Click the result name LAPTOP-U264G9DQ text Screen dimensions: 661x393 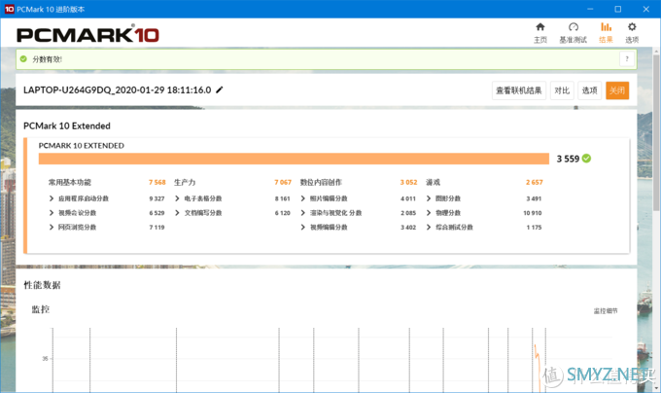coord(118,89)
